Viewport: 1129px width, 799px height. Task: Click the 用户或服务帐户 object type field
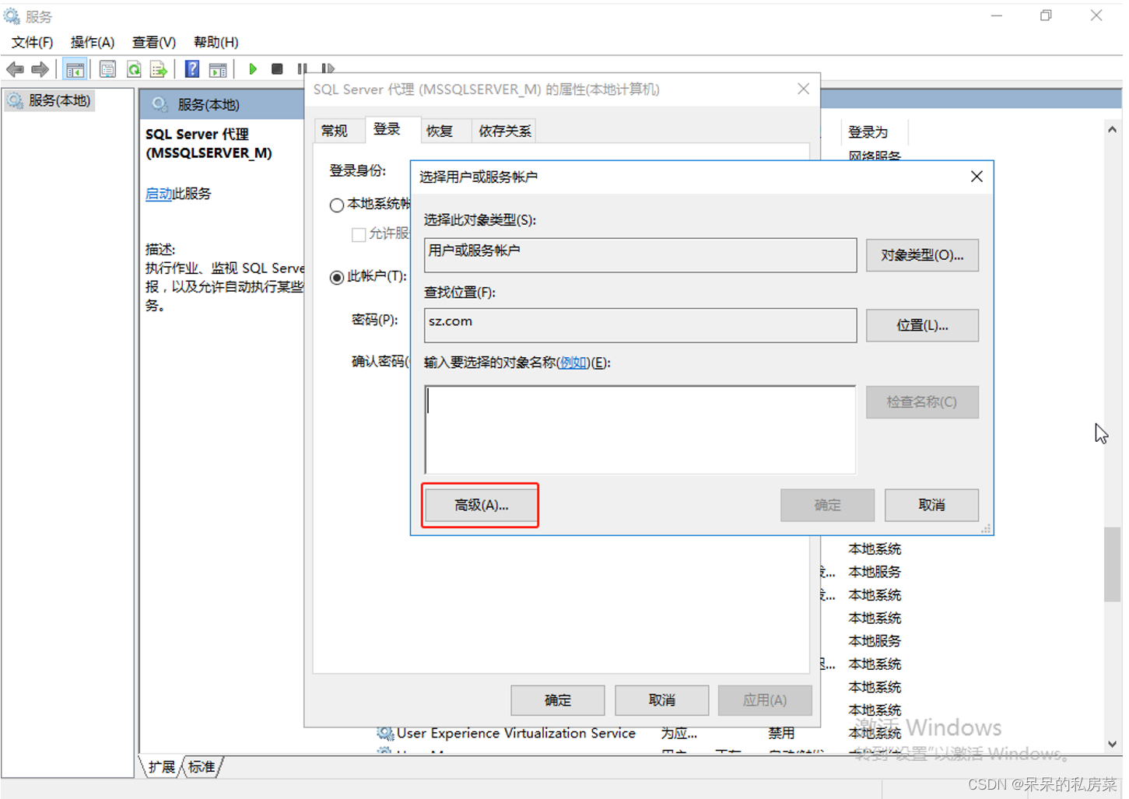[640, 255]
